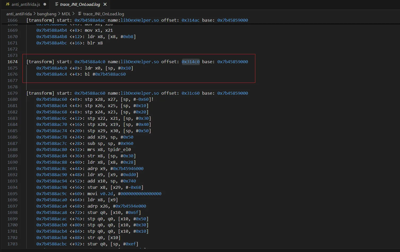Click adrp target #0x7b45946000 on line 1691
Screen dimensions: 400x252
coord(127,168)
